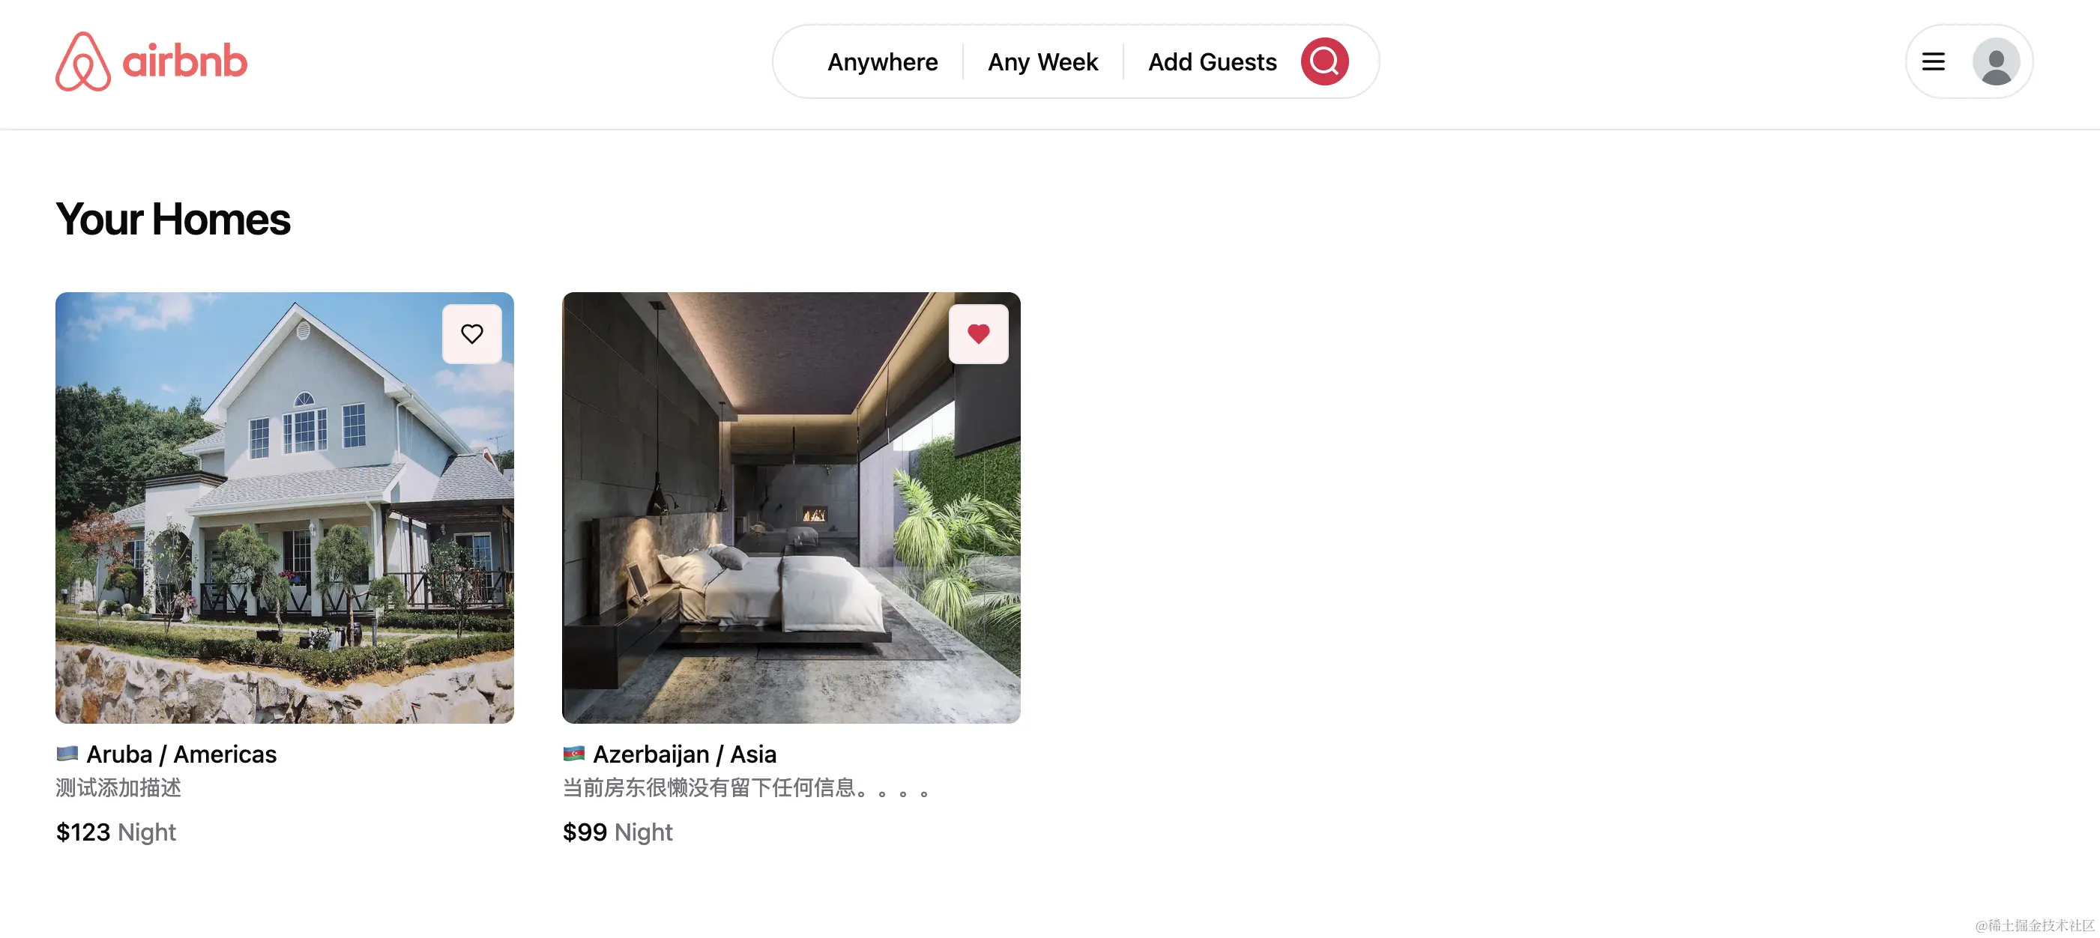Click the user avatar icon
This screenshot has height=938, width=2100.
click(x=1996, y=61)
